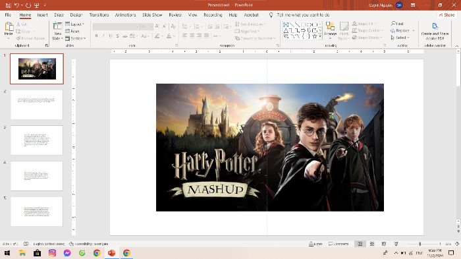Open the Acrobat tab
Screen dimensions: 461x259
click(x=251, y=14)
